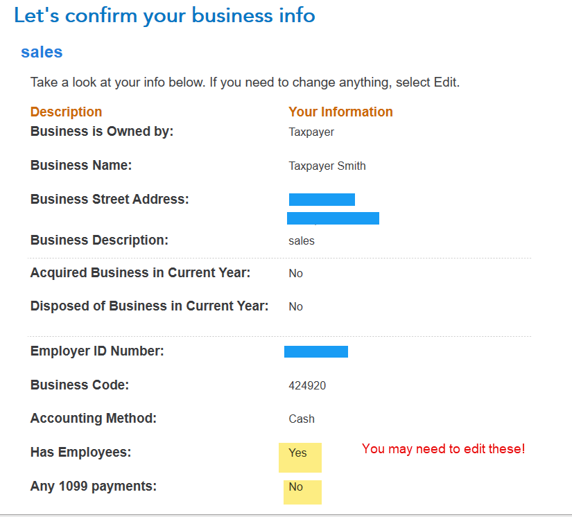Click the blue "sales" section title
Viewport: 572px width, 517px height.
(42, 52)
